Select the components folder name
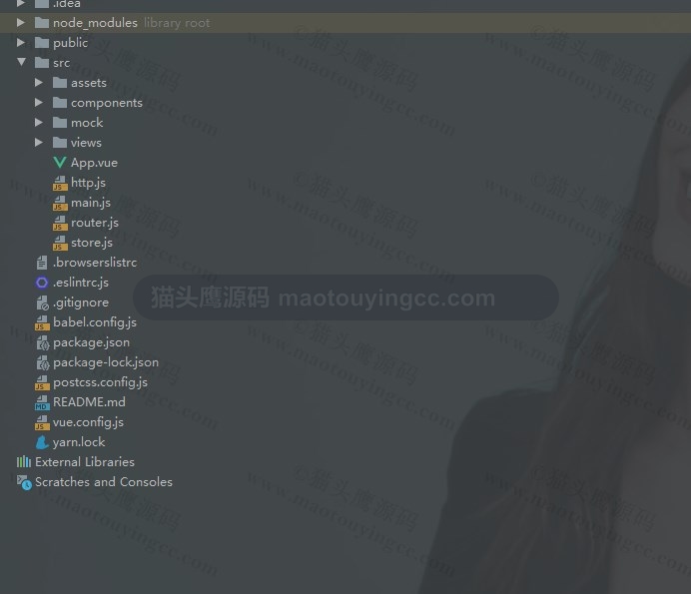Screen dimensions: 691x594 107,103
